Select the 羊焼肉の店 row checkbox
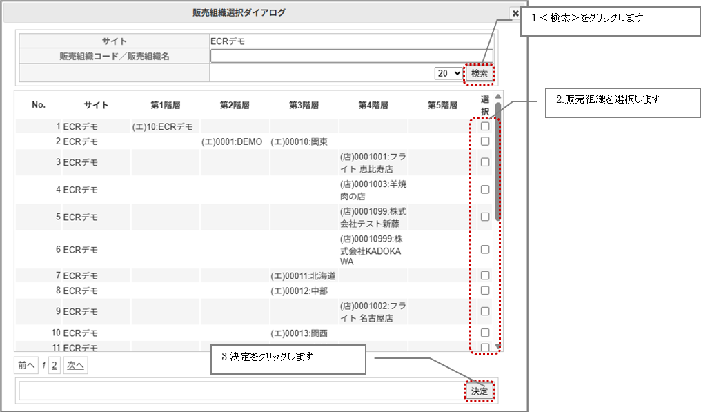This screenshot has width=701, height=412. [485, 189]
